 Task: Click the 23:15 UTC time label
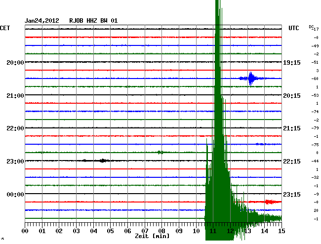(x=292, y=194)
